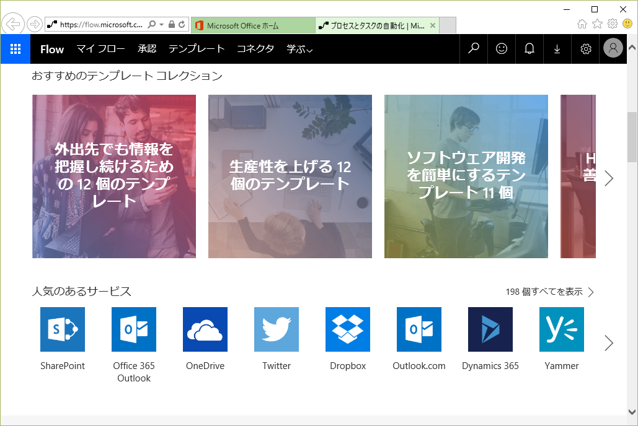Open the smiley feedback icon in the Flow header
This screenshot has width=638, height=426.
502,49
